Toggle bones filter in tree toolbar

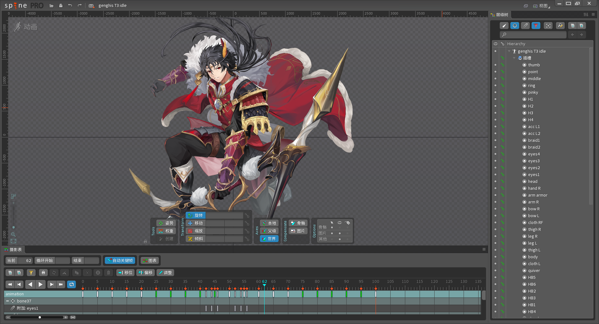coord(504,26)
